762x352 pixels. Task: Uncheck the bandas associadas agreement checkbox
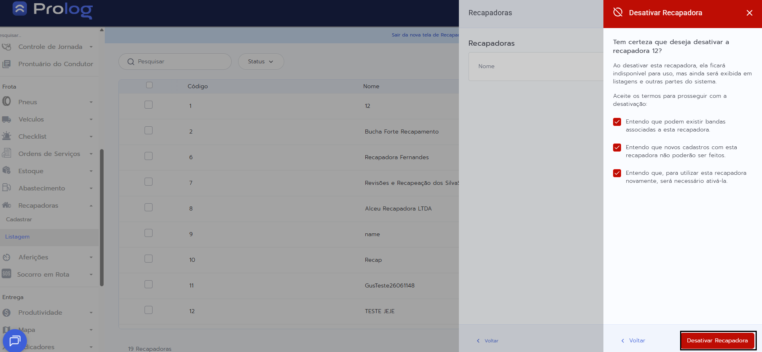(617, 122)
